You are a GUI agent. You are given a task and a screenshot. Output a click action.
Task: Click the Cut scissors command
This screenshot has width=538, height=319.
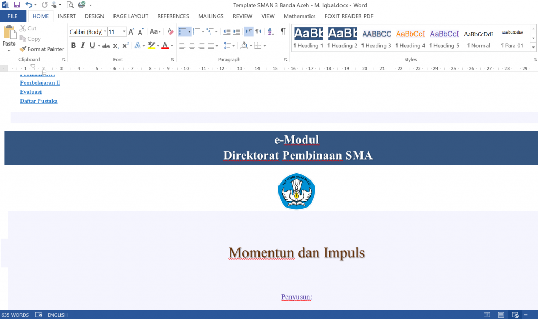click(x=28, y=28)
